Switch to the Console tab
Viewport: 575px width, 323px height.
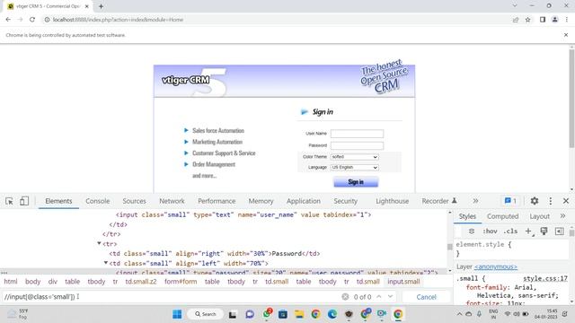pos(98,201)
